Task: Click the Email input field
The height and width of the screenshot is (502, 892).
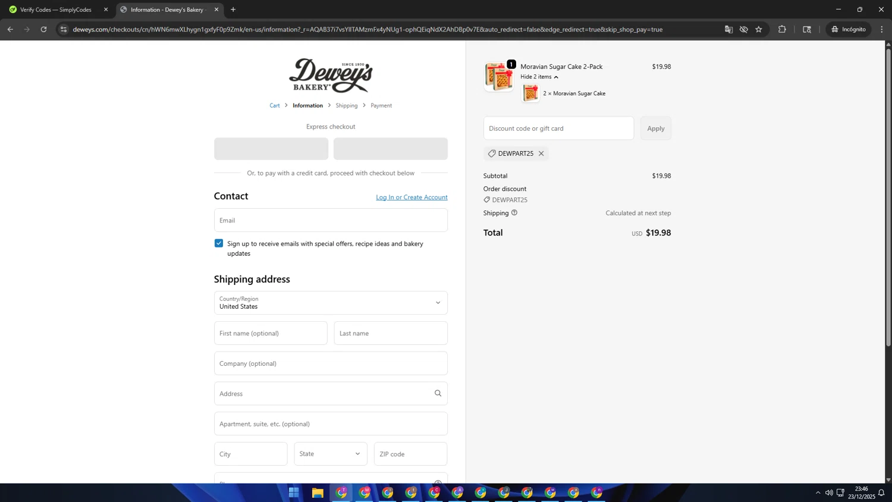Action: [x=331, y=220]
